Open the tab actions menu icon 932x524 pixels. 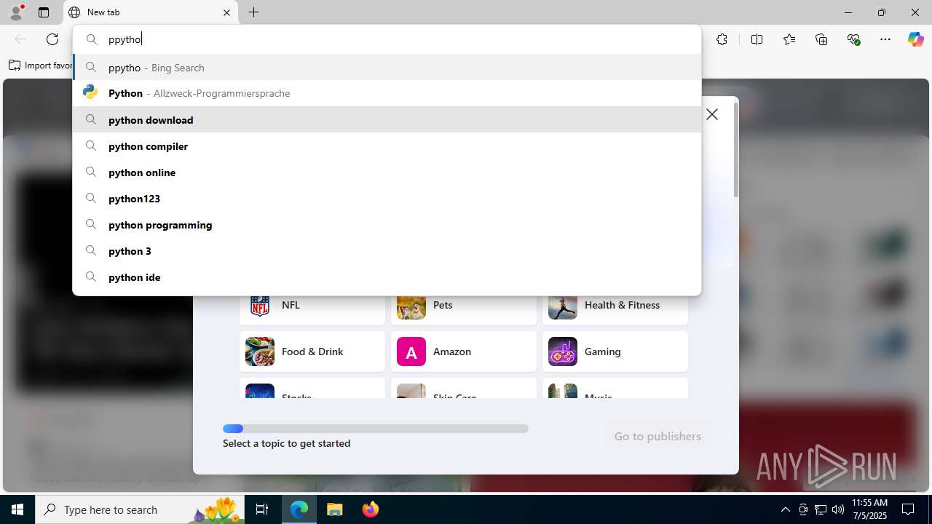point(44,12)
